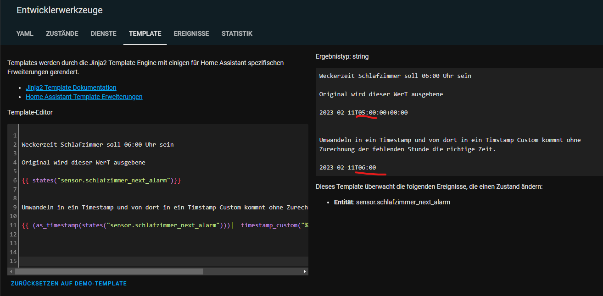603x296 pixels.
Task: Go to the DIENSTE tab
Action: click(x=103, y=33)
